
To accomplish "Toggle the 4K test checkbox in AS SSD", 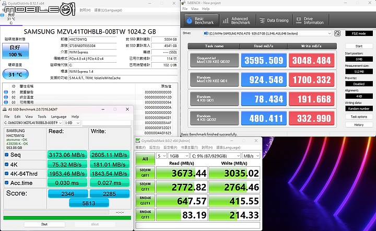I will (x=7, y=164).
